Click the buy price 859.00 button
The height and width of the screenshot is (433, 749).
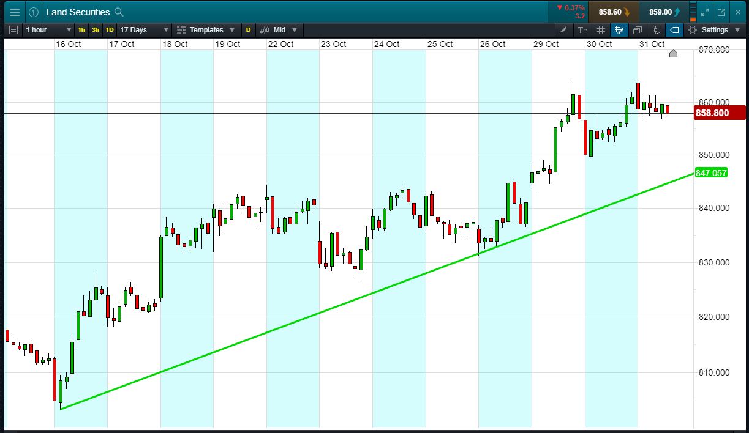tap(664, 12)
